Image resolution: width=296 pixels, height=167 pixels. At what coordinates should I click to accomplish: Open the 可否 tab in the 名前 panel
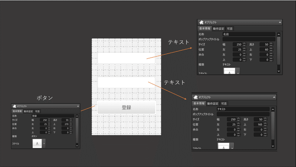pyautogui.click(x=230, y=29)
